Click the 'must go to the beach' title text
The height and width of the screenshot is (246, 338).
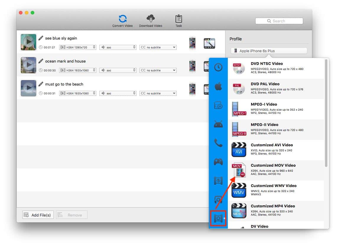(x=64, y=84)
